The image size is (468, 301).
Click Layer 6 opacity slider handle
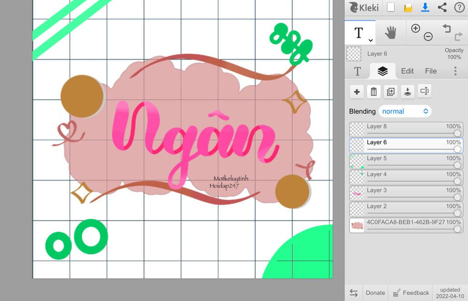pos(457,149)
